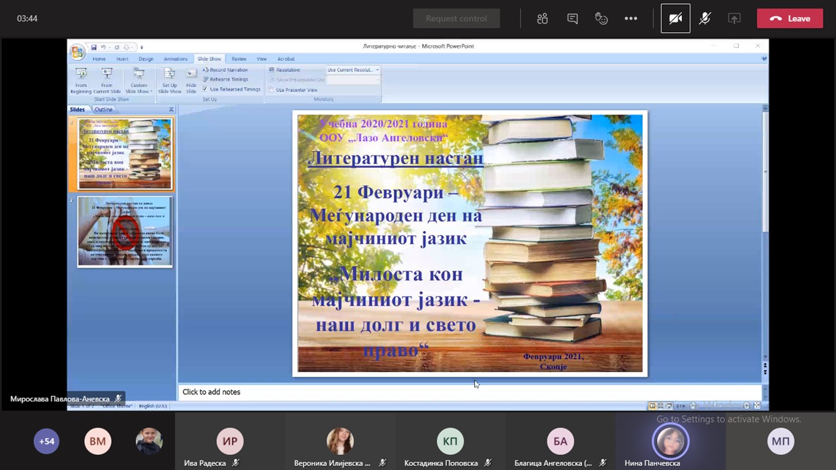836x470 pixels.
Task: Open Use Current Resolution dropdown
Action: 353,70
